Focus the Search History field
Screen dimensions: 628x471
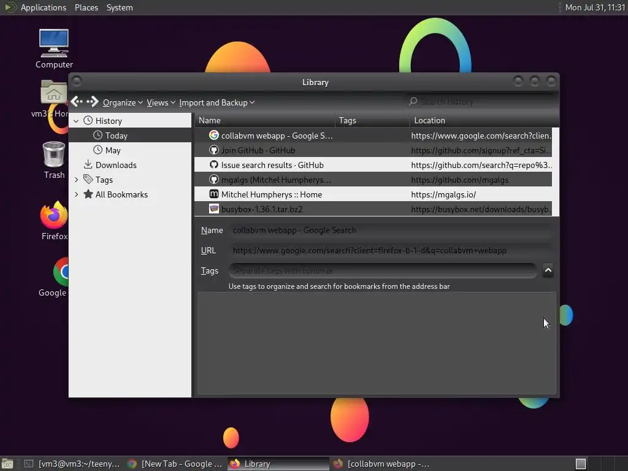(481, 102)
